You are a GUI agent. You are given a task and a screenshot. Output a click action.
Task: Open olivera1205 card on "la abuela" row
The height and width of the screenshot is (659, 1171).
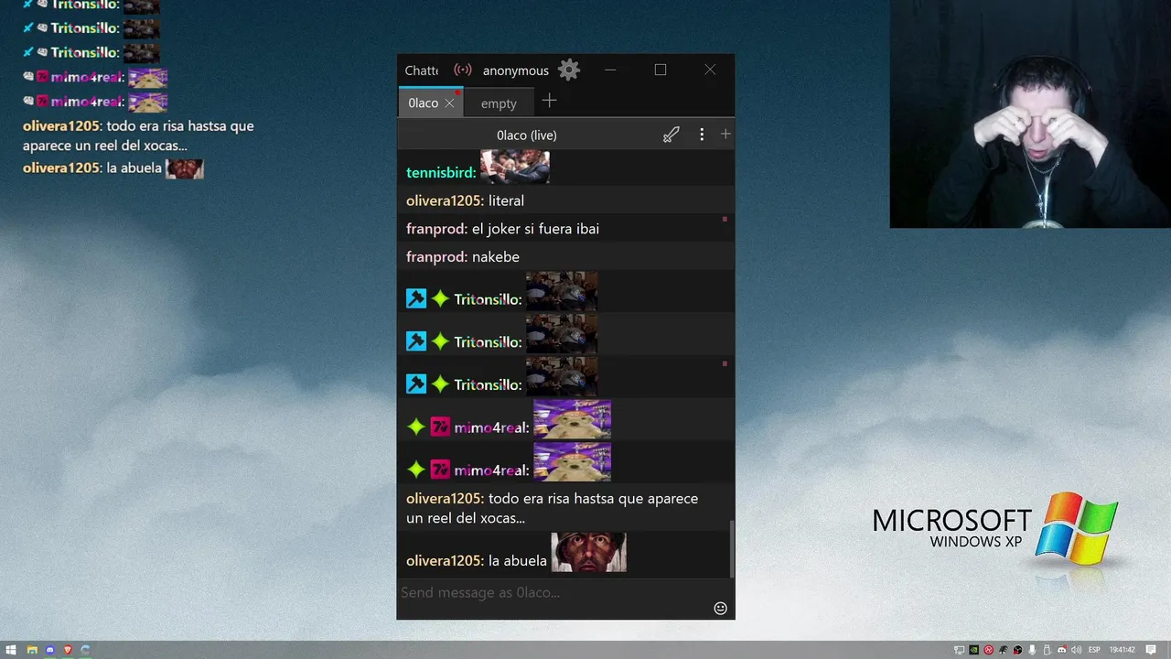pos(445,560)
